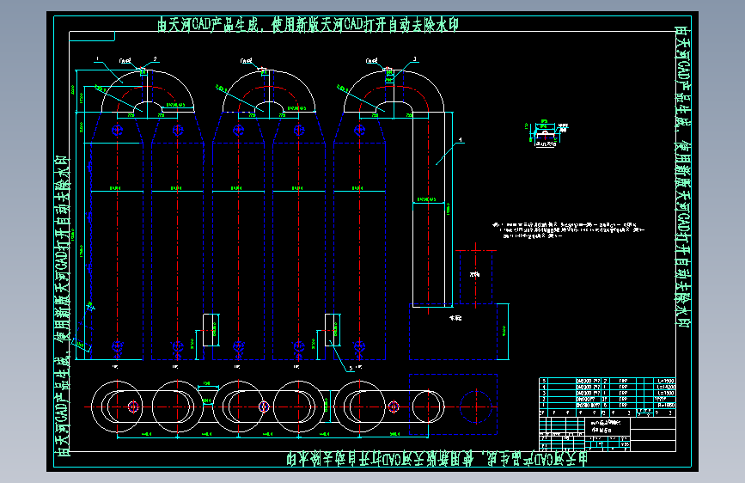Click part callout number 5 near bottom leader

351,368
